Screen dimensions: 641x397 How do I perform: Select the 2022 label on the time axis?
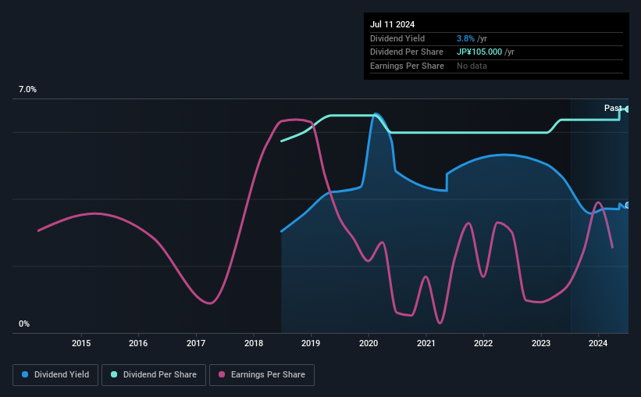[x=483, y=343]
